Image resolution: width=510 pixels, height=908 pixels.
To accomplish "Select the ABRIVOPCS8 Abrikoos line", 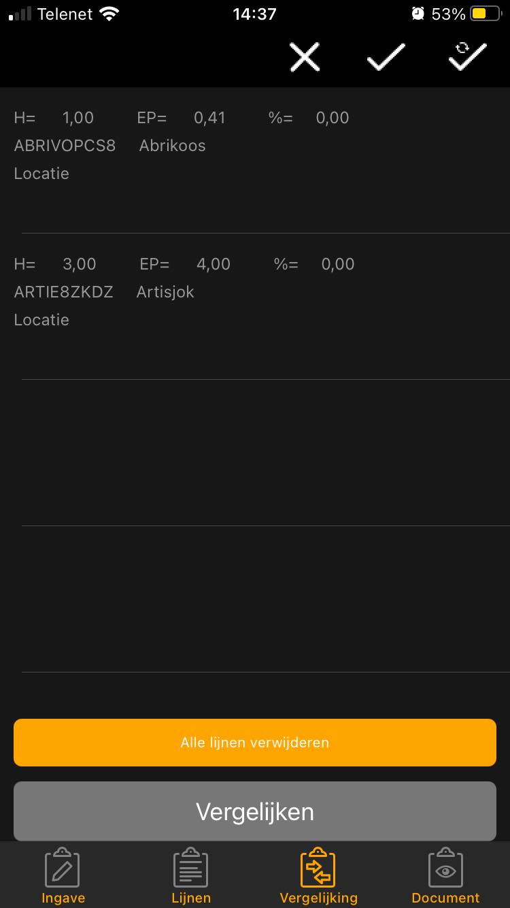I will pyautogui.click(x=109, y=146).
